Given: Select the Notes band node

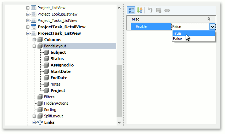Looking at the screenshot, I should point(55,84).
